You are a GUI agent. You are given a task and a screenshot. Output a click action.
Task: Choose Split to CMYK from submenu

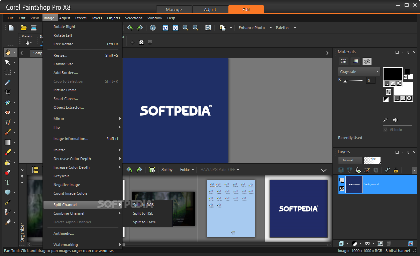[144, 222]
